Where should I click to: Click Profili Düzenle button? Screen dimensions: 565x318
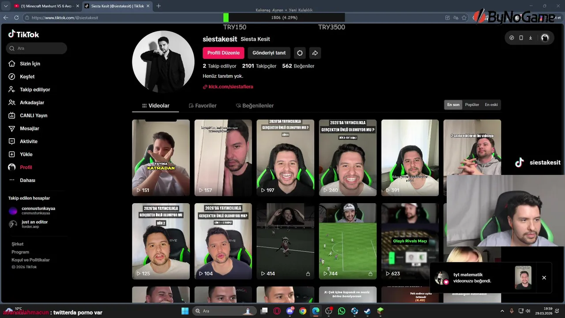tap(223, 53)
